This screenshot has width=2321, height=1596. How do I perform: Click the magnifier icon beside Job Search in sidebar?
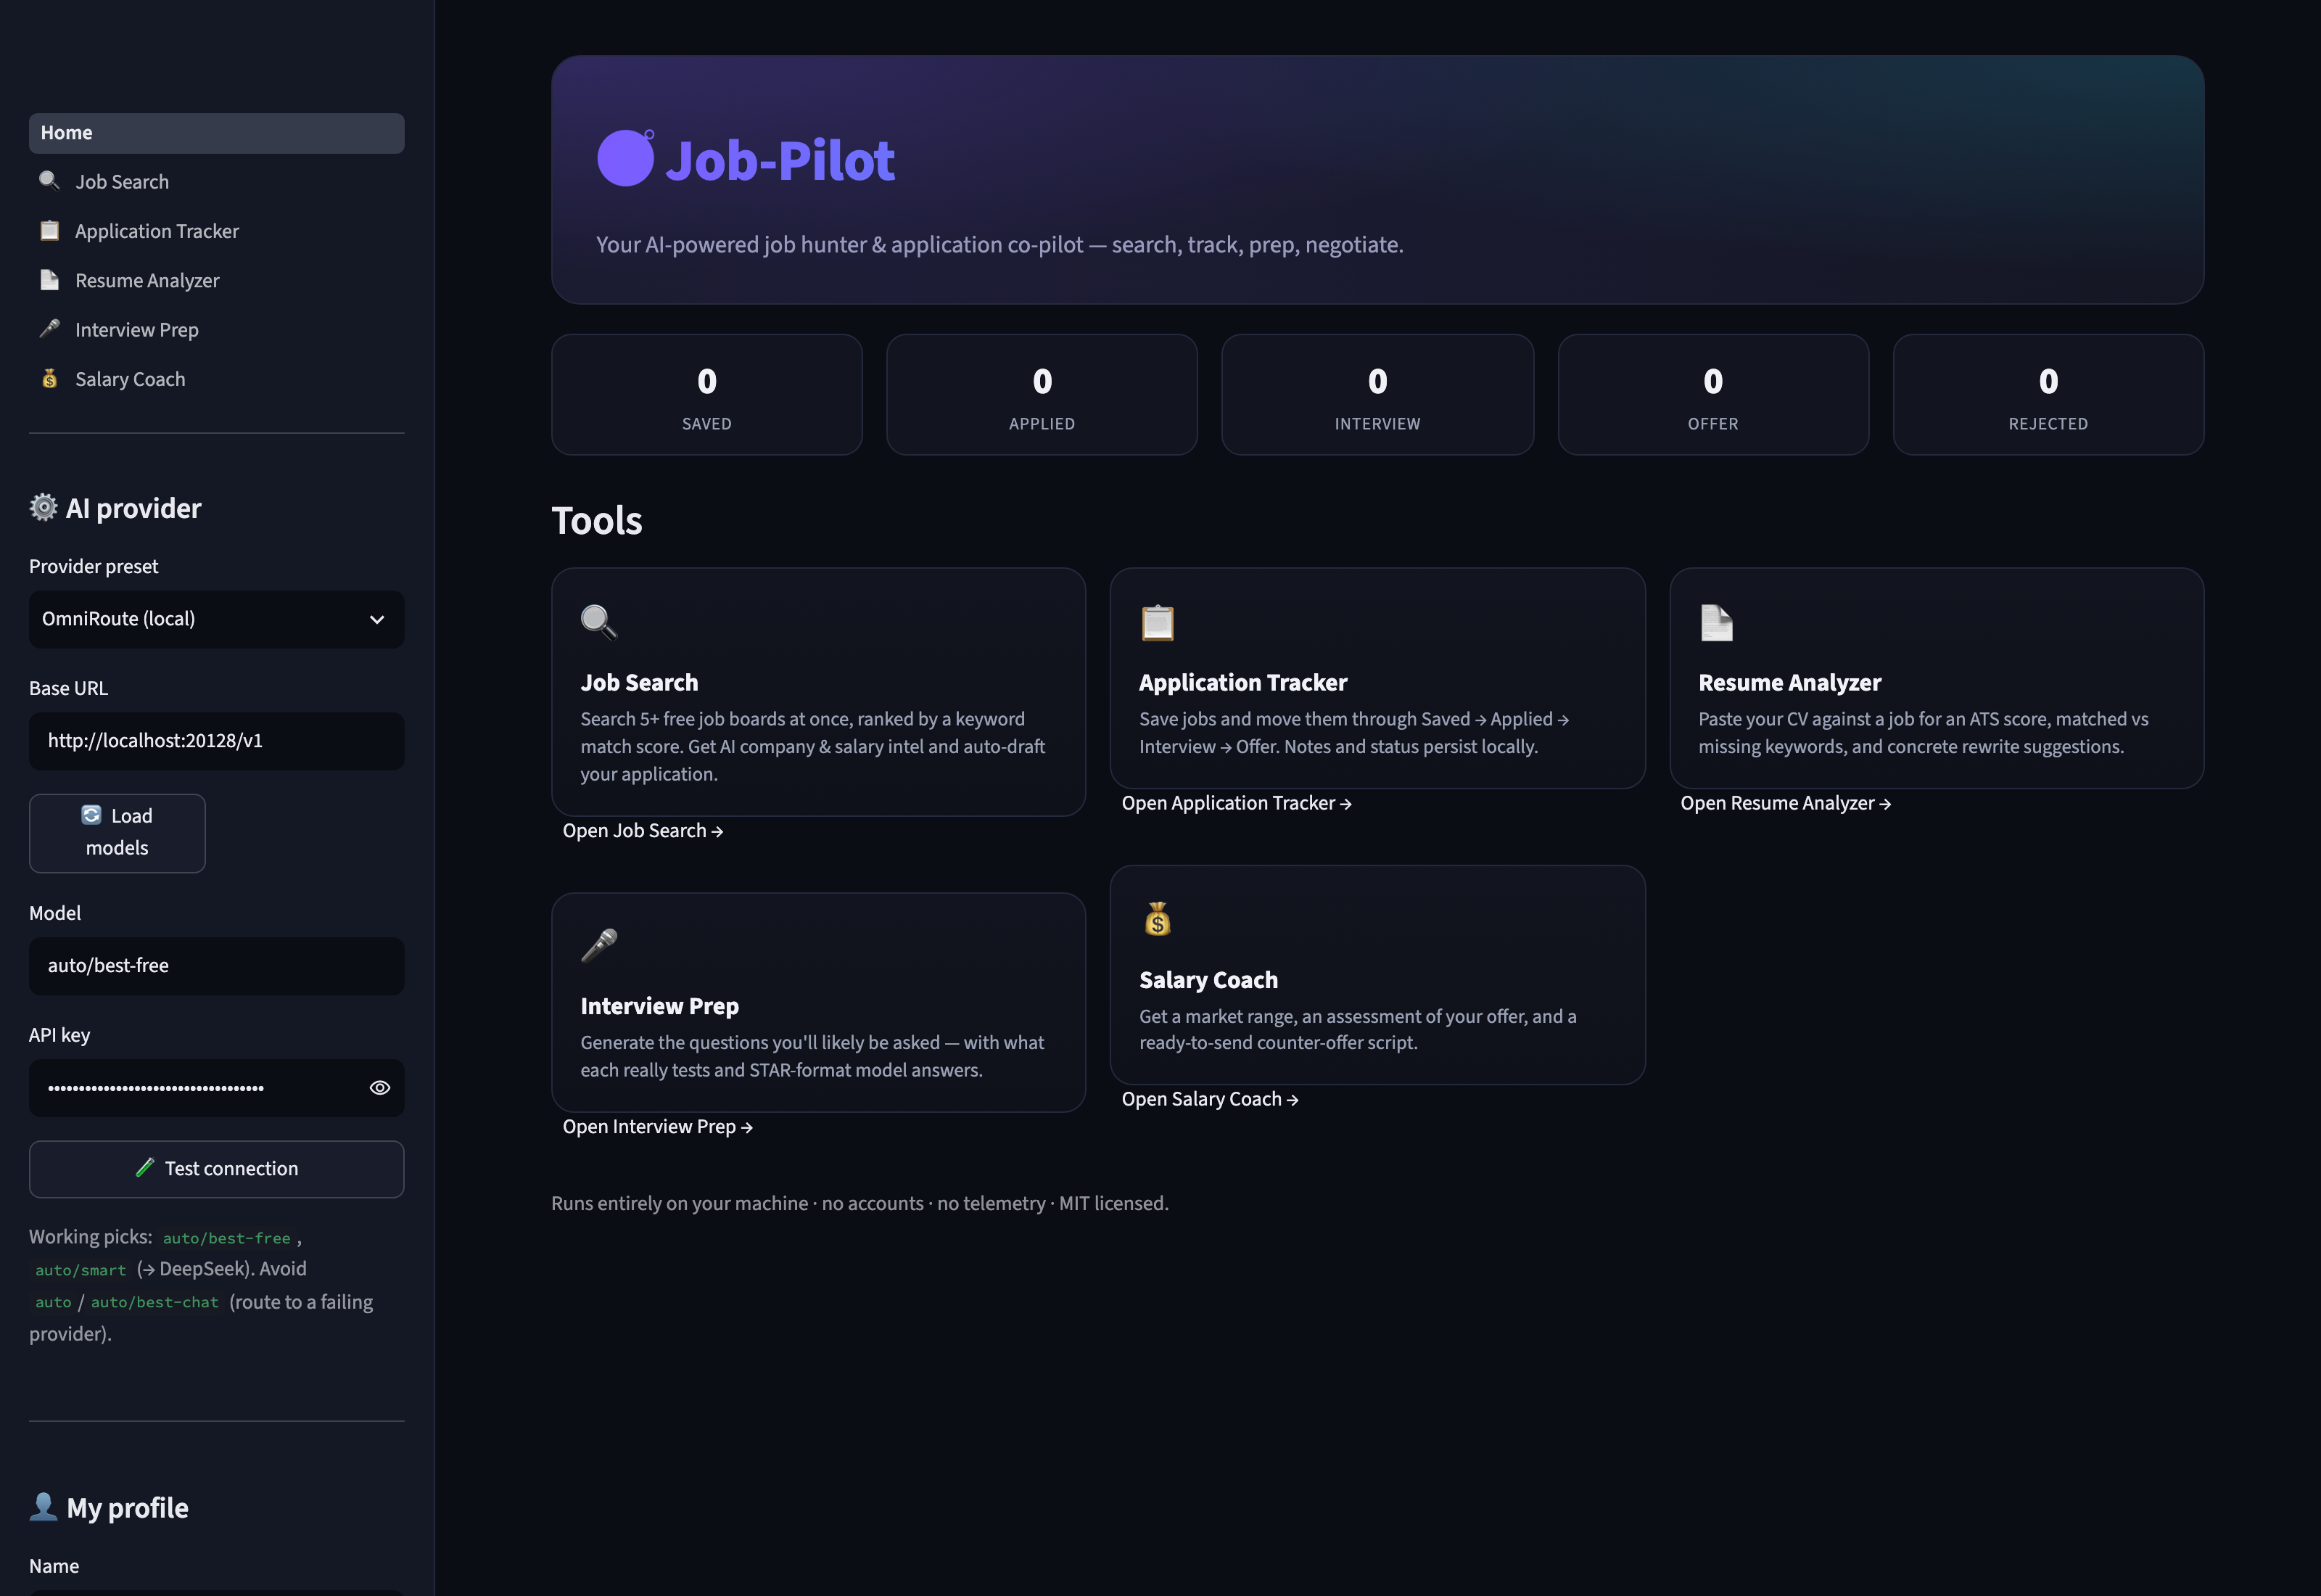49,181
